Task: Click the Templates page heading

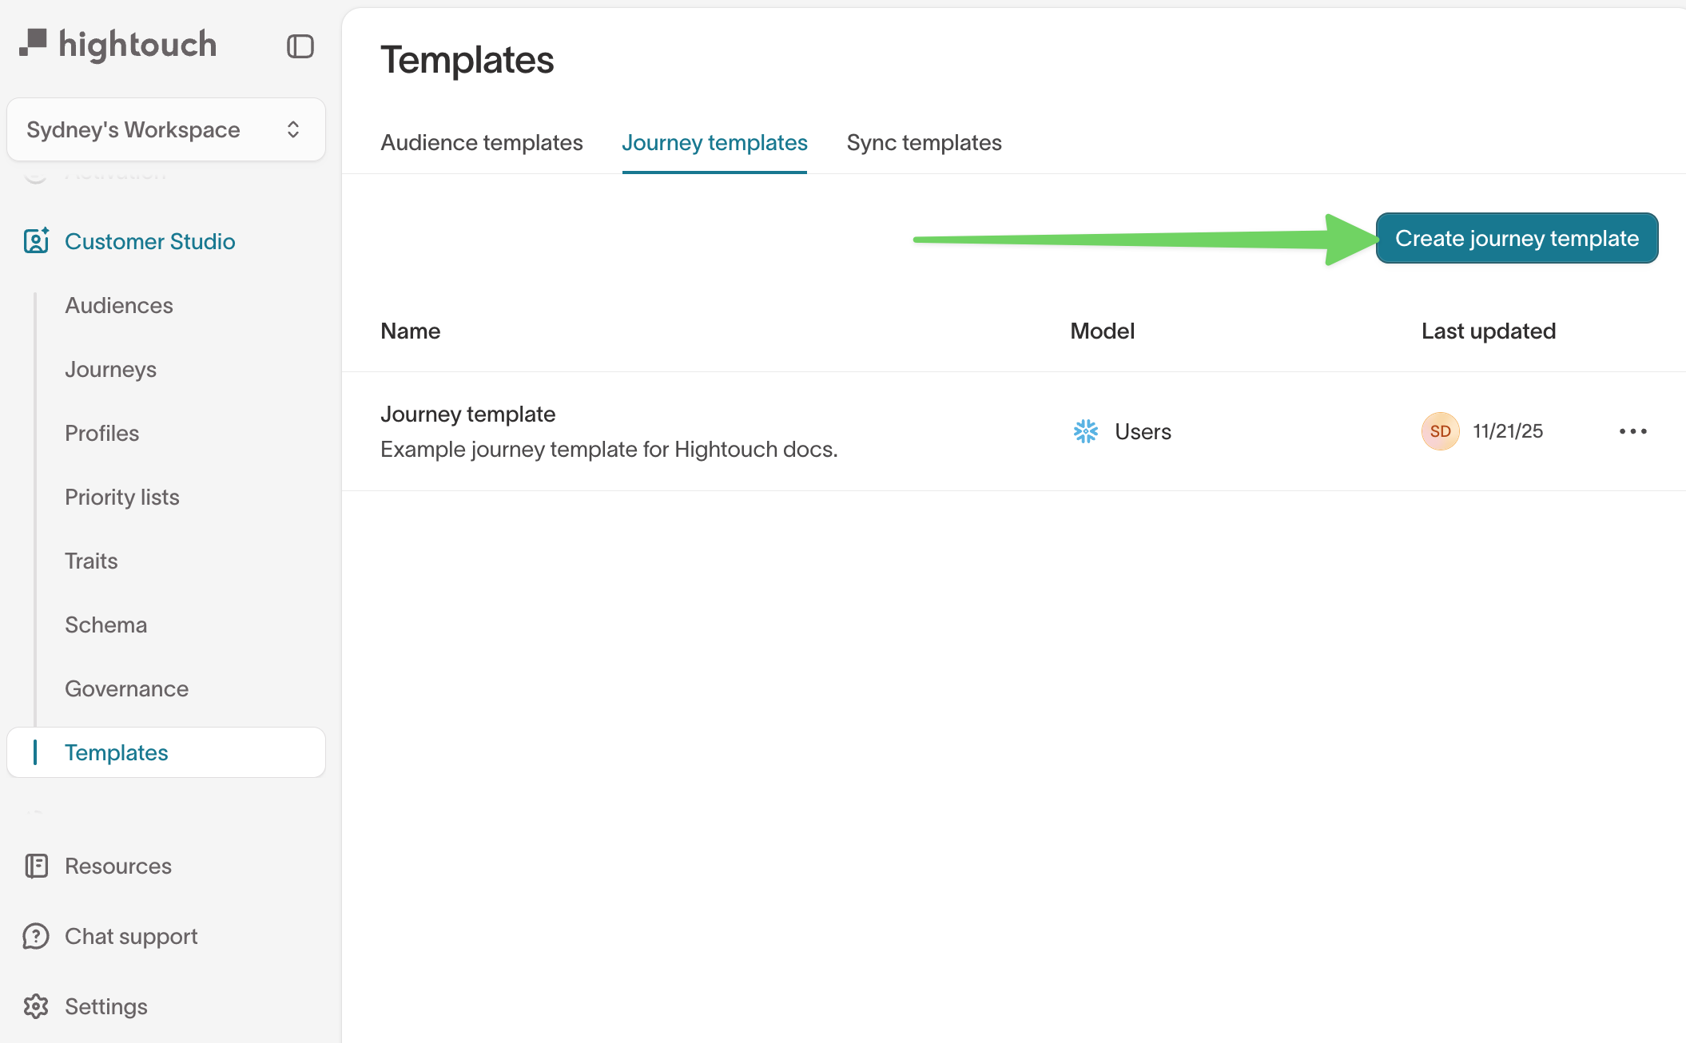Action: [x=467, y=60]
